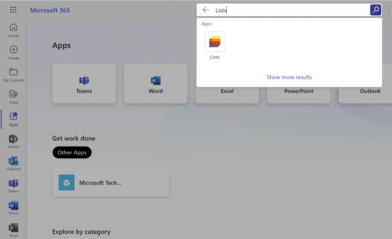Click the back arrow in search box
Viewport: 392px width, 239px height.
[x=206, y=10]
